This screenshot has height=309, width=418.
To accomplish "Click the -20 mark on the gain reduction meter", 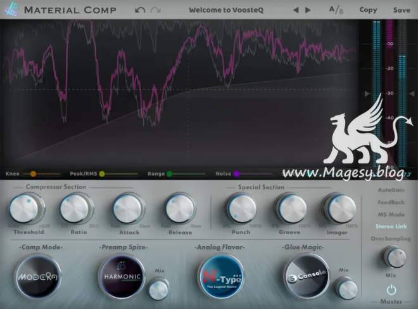I will click(x=389, y=69).
